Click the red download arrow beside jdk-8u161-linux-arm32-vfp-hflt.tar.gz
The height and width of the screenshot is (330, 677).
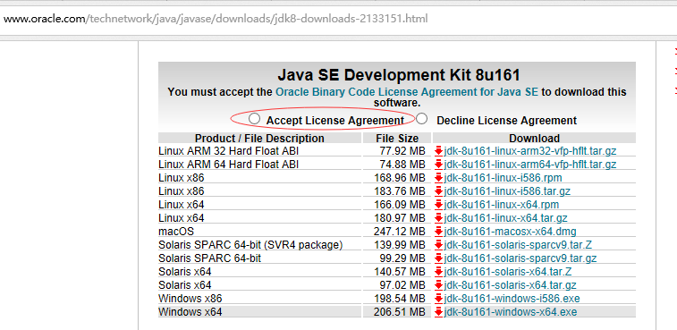pos(439,151)
